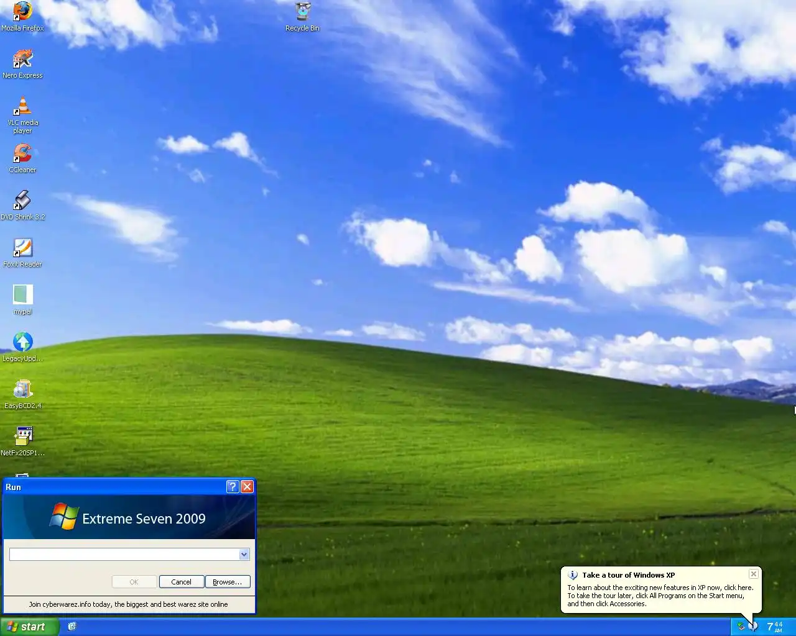Open the Mozilla Firefox desktop shortcut
The width and height of the screenshot is (796, 636).
pyautogui.click(x=22, y=17)
